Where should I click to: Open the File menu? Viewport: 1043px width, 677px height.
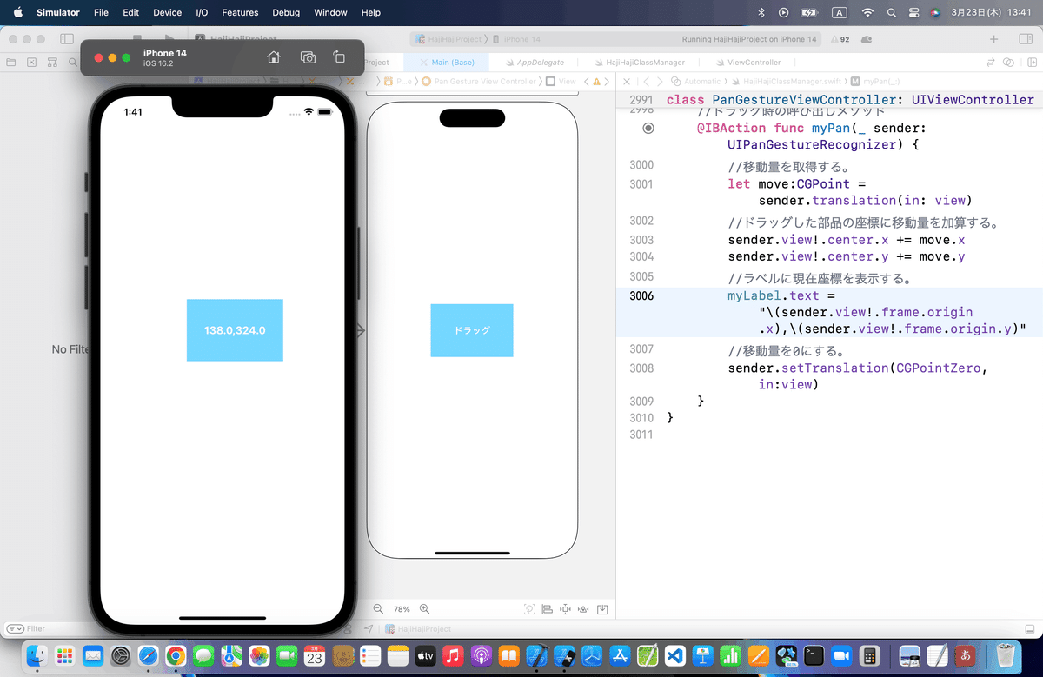pyautogui.click(x=101, y=13)
